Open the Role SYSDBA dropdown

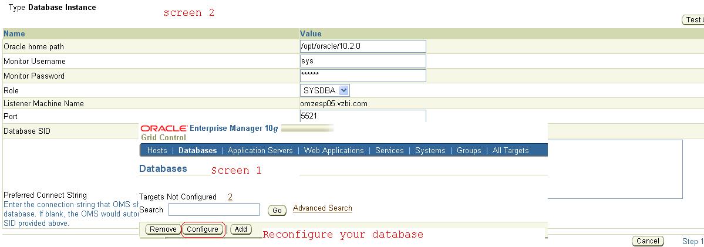(325, 90)
